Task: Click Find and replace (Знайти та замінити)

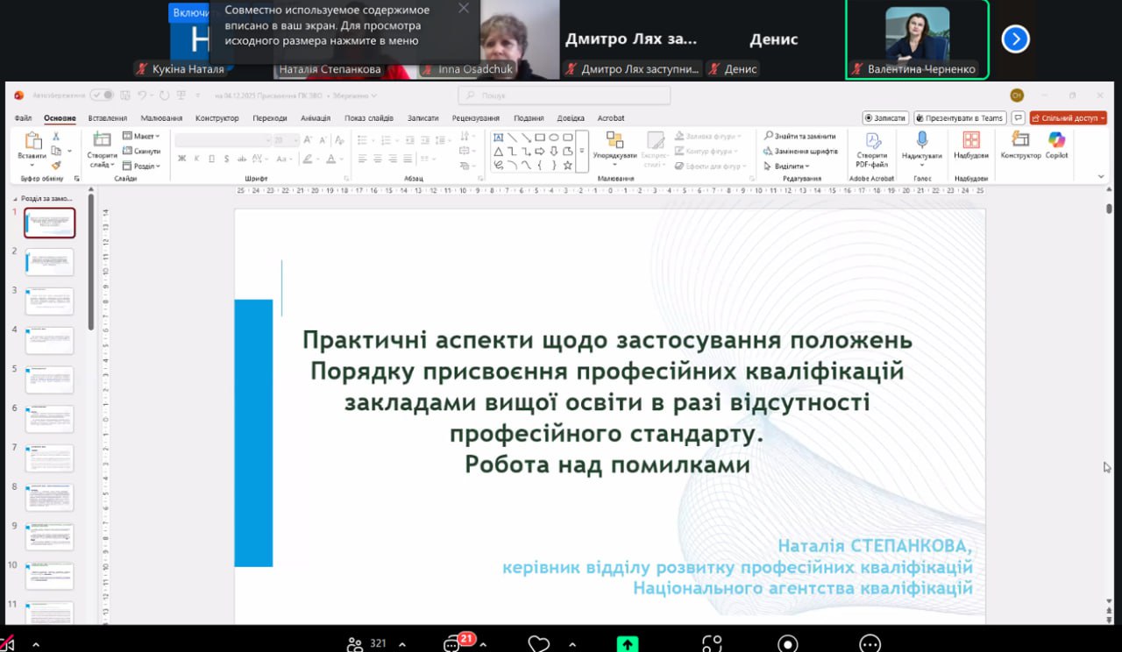Action: point(799,136)
